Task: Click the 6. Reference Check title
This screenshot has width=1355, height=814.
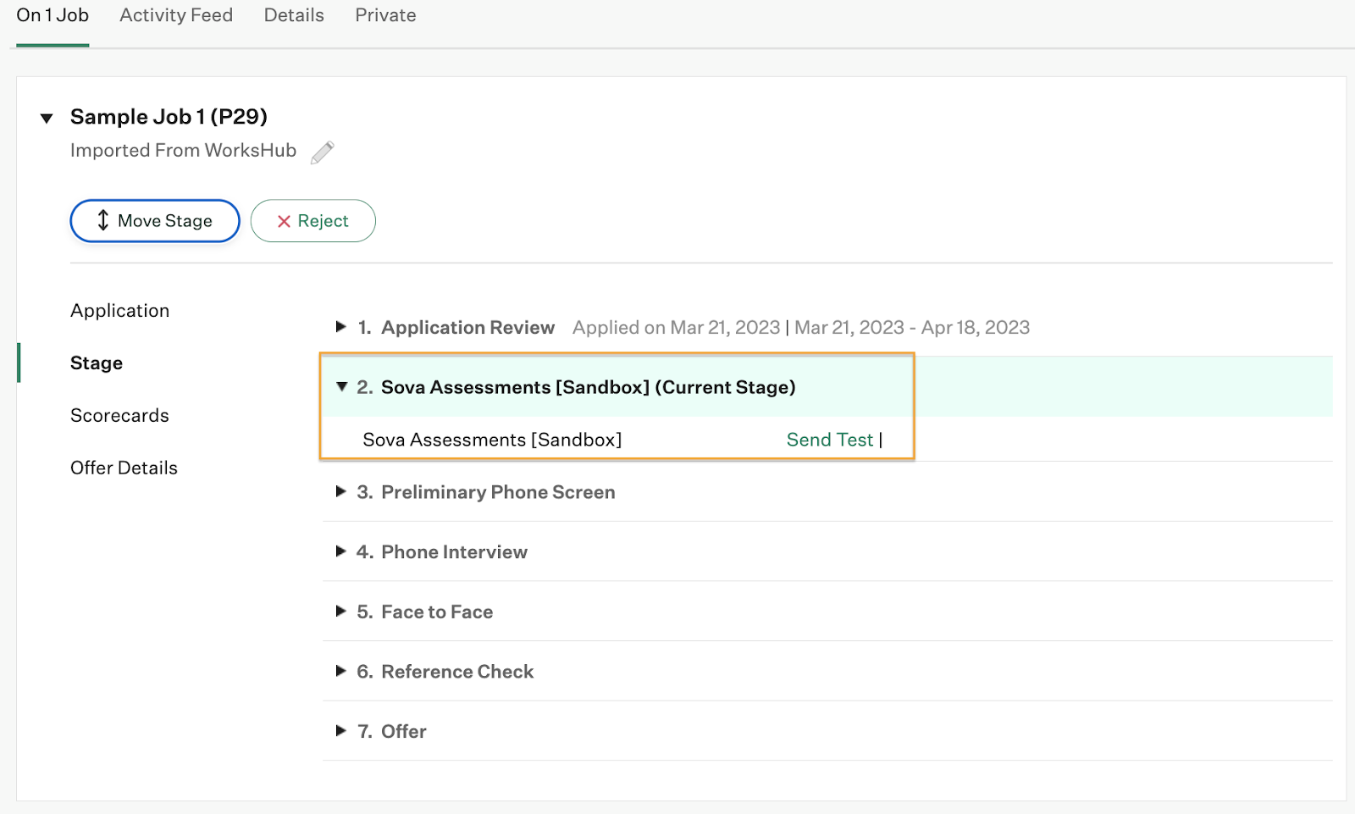Action: [x=445, y=672]
